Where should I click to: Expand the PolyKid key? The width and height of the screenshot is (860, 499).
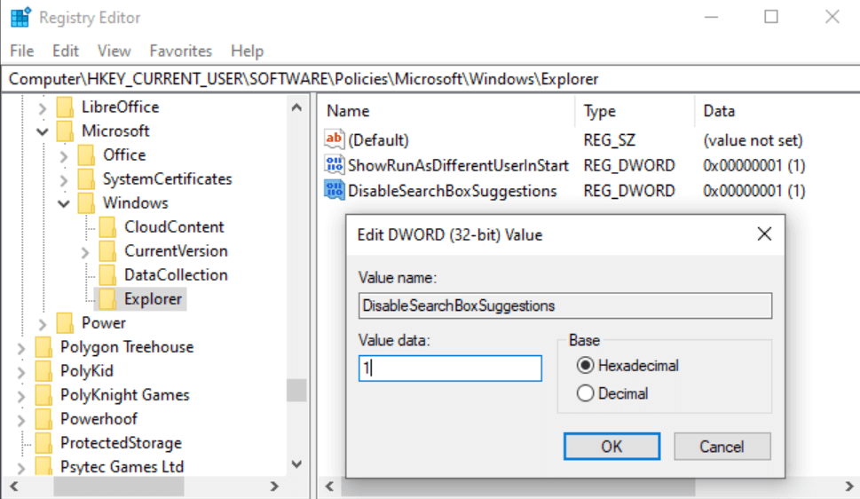(20, 372)
